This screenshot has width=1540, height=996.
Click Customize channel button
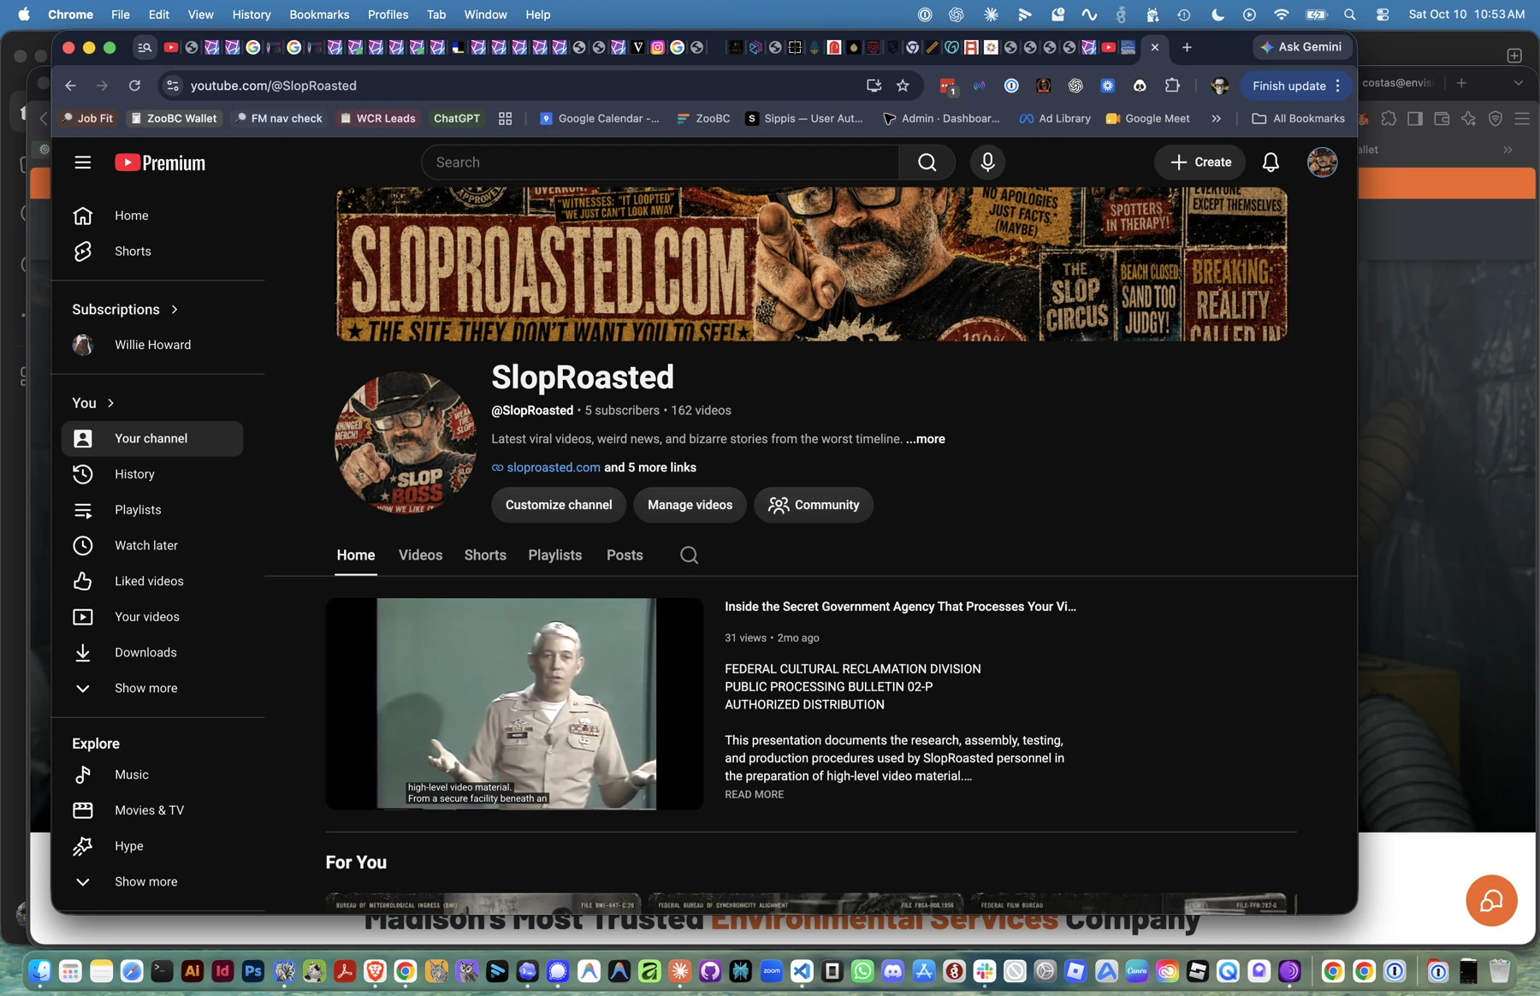tap(559, 505)
